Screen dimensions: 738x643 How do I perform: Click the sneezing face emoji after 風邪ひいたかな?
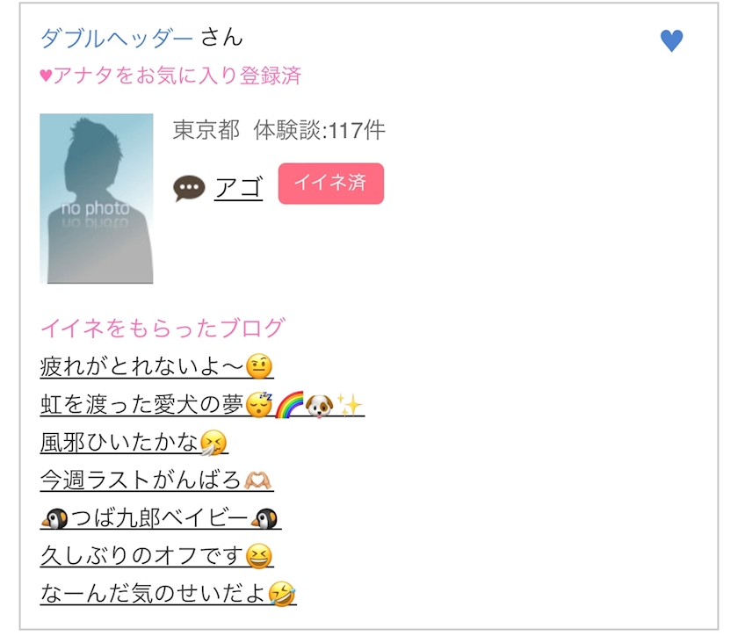(213, 443)
